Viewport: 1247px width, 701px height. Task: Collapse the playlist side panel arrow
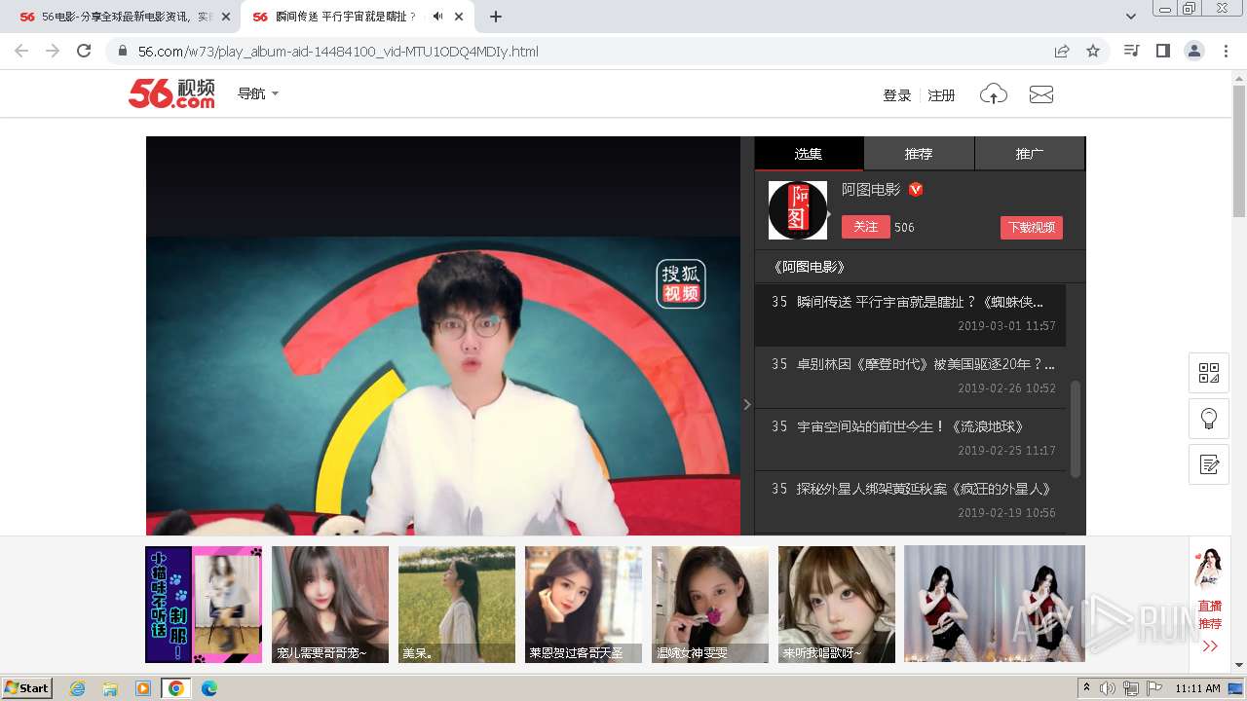(x=747, y=404)
